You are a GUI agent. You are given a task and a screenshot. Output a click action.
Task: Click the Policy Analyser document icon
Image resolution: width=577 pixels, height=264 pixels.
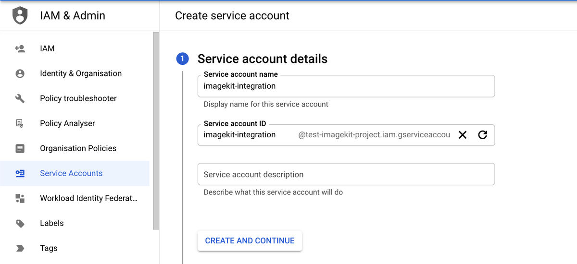coord(20,123)
